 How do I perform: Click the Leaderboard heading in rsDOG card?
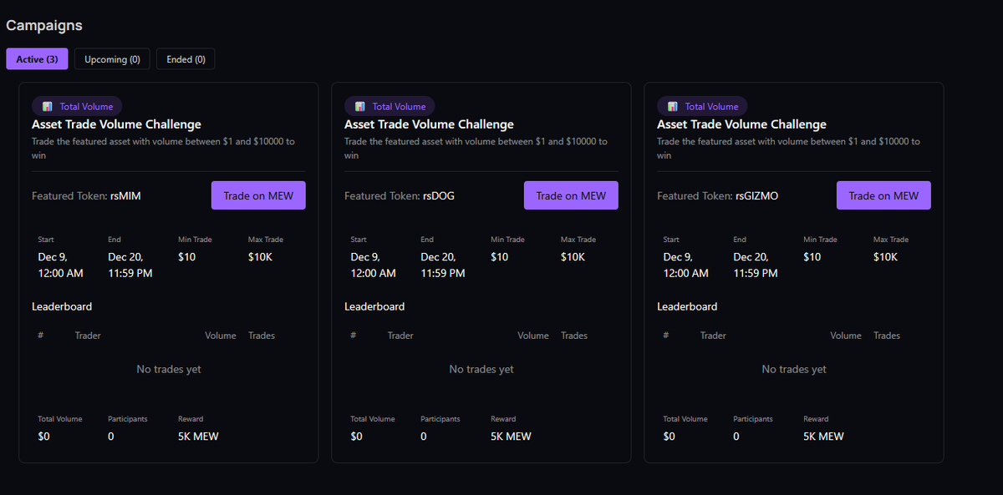[374, 306]
